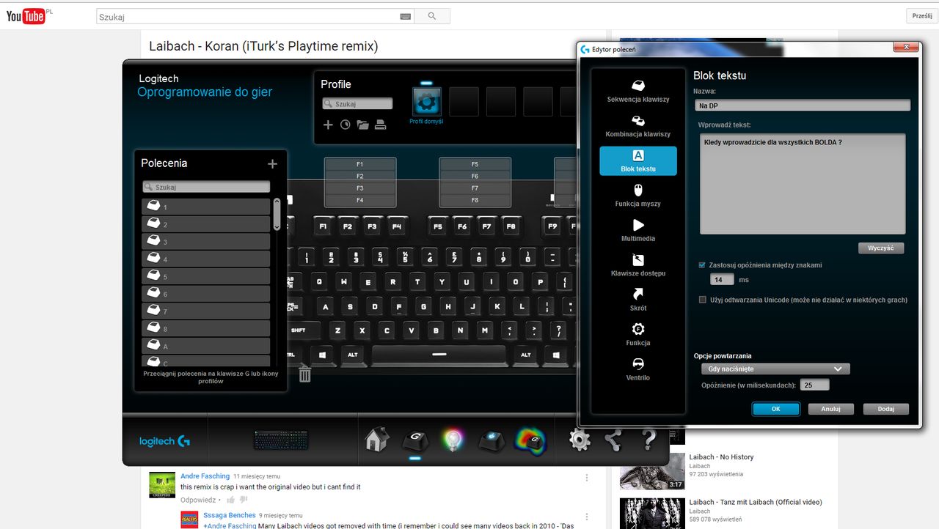Click the import/export folder icon in Profile
Viewport: 939px width, 529px height.
pos(362,125)
